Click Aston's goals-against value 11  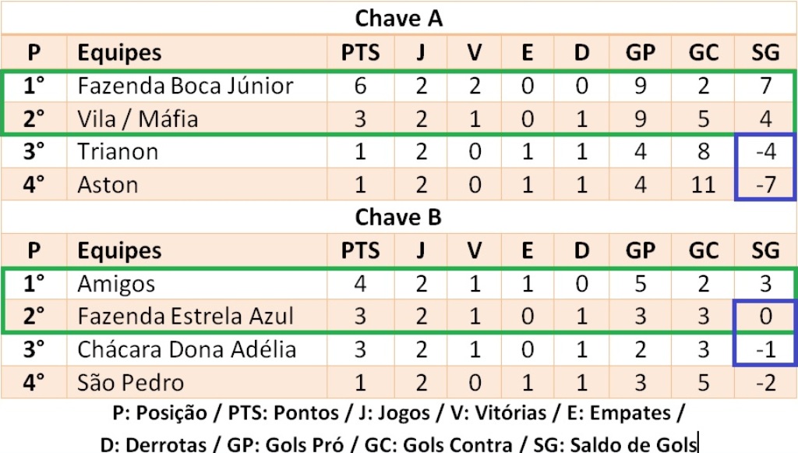(703, 186)
